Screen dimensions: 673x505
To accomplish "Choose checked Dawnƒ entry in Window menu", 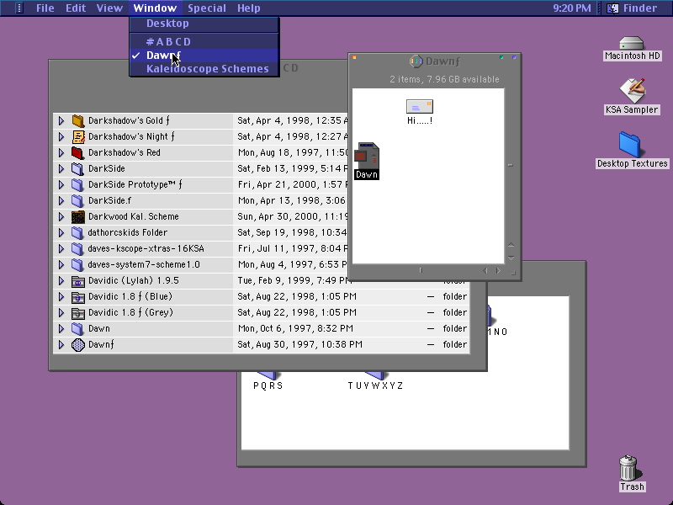I will coord(204,56).
